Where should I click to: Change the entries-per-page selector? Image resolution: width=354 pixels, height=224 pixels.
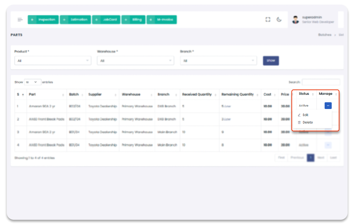[x=33, y=82]
